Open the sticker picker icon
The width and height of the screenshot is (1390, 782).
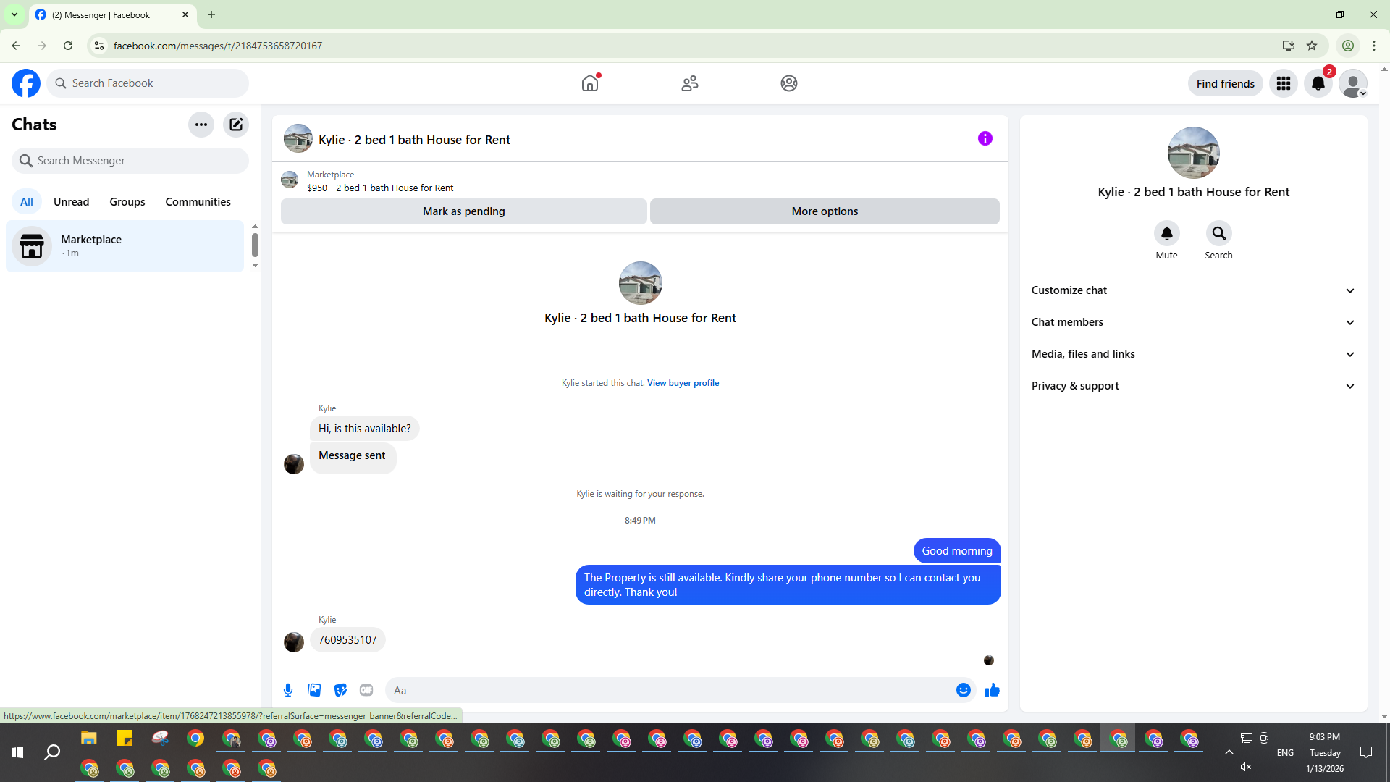click(x=340, y=690)
